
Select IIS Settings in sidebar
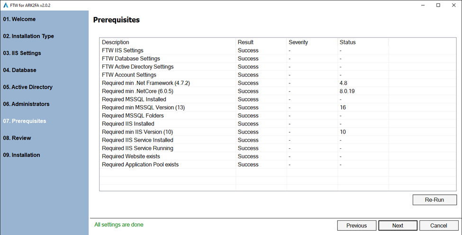(x=22, y=53)
